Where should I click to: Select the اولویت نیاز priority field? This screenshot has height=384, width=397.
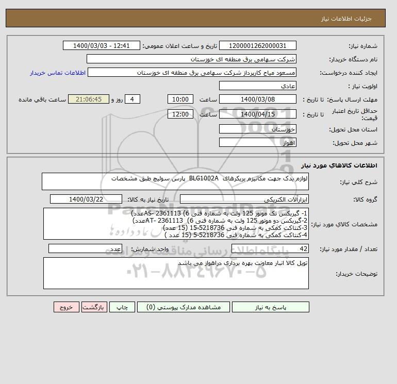(x=257, y=86)
